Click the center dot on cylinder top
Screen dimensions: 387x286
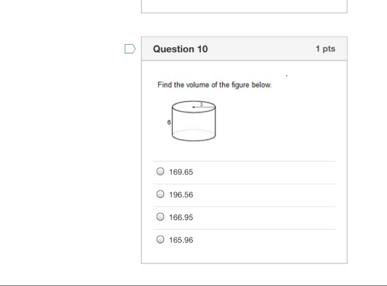[x=193, y=107]
